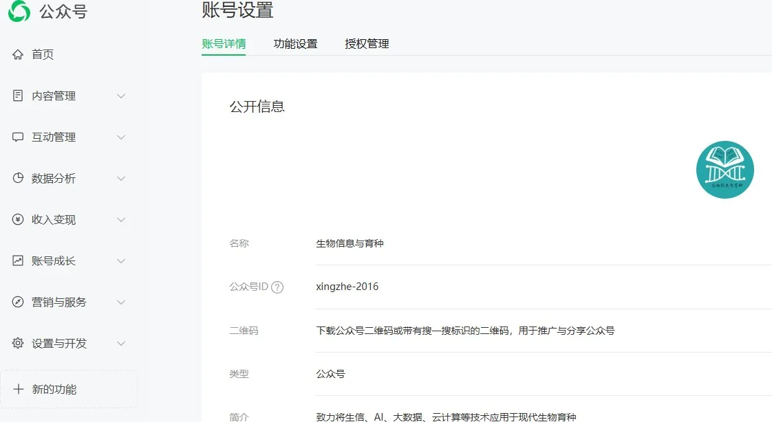Click the 公众号 brand text in the header

[x=63, y=11]
